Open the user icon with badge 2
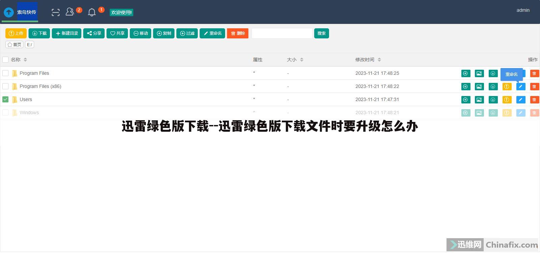The image size is (540, 253). tap(70, 12)
